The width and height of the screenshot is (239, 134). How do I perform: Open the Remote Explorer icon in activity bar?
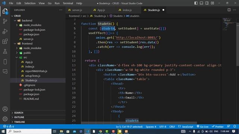5,71
